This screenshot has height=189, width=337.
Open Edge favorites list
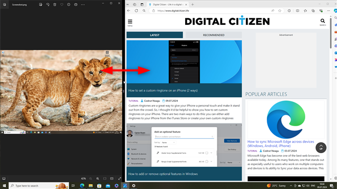tap(305, 11)
